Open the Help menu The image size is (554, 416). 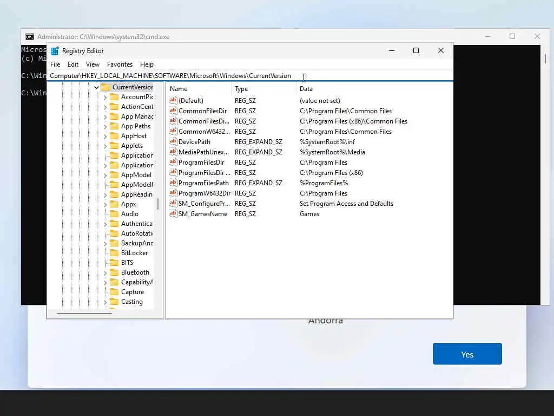(147, 64)
